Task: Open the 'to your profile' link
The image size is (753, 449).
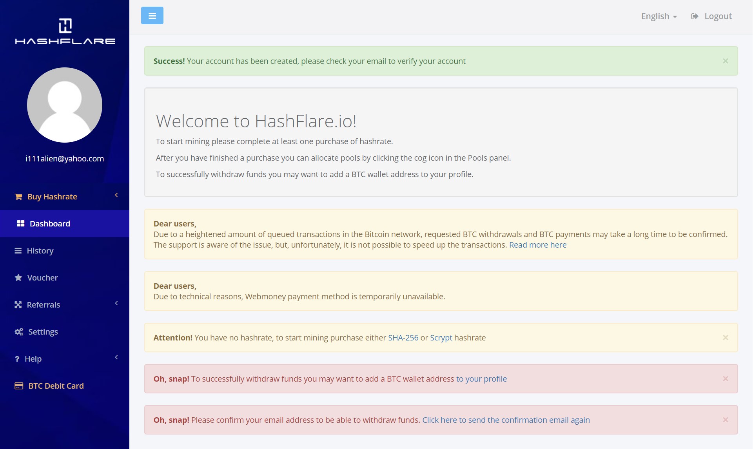Action: point(481,378)
